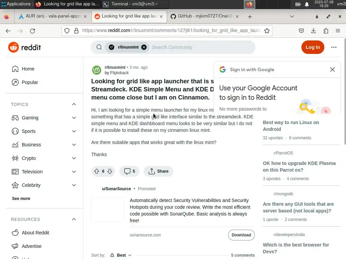The image size is (346, 259).
Task: Bookmark this page with the star icon
Action: pos(267,31)
